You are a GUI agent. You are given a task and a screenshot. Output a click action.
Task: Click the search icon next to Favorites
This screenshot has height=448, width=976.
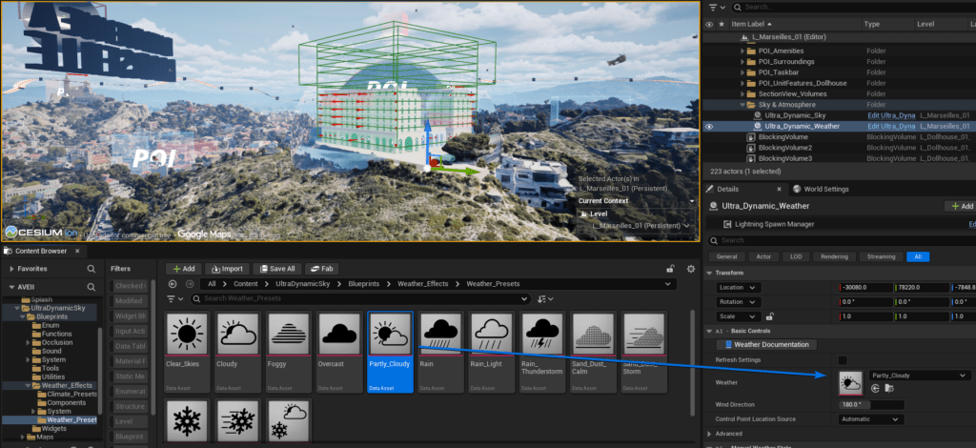[x=90, y=270]
